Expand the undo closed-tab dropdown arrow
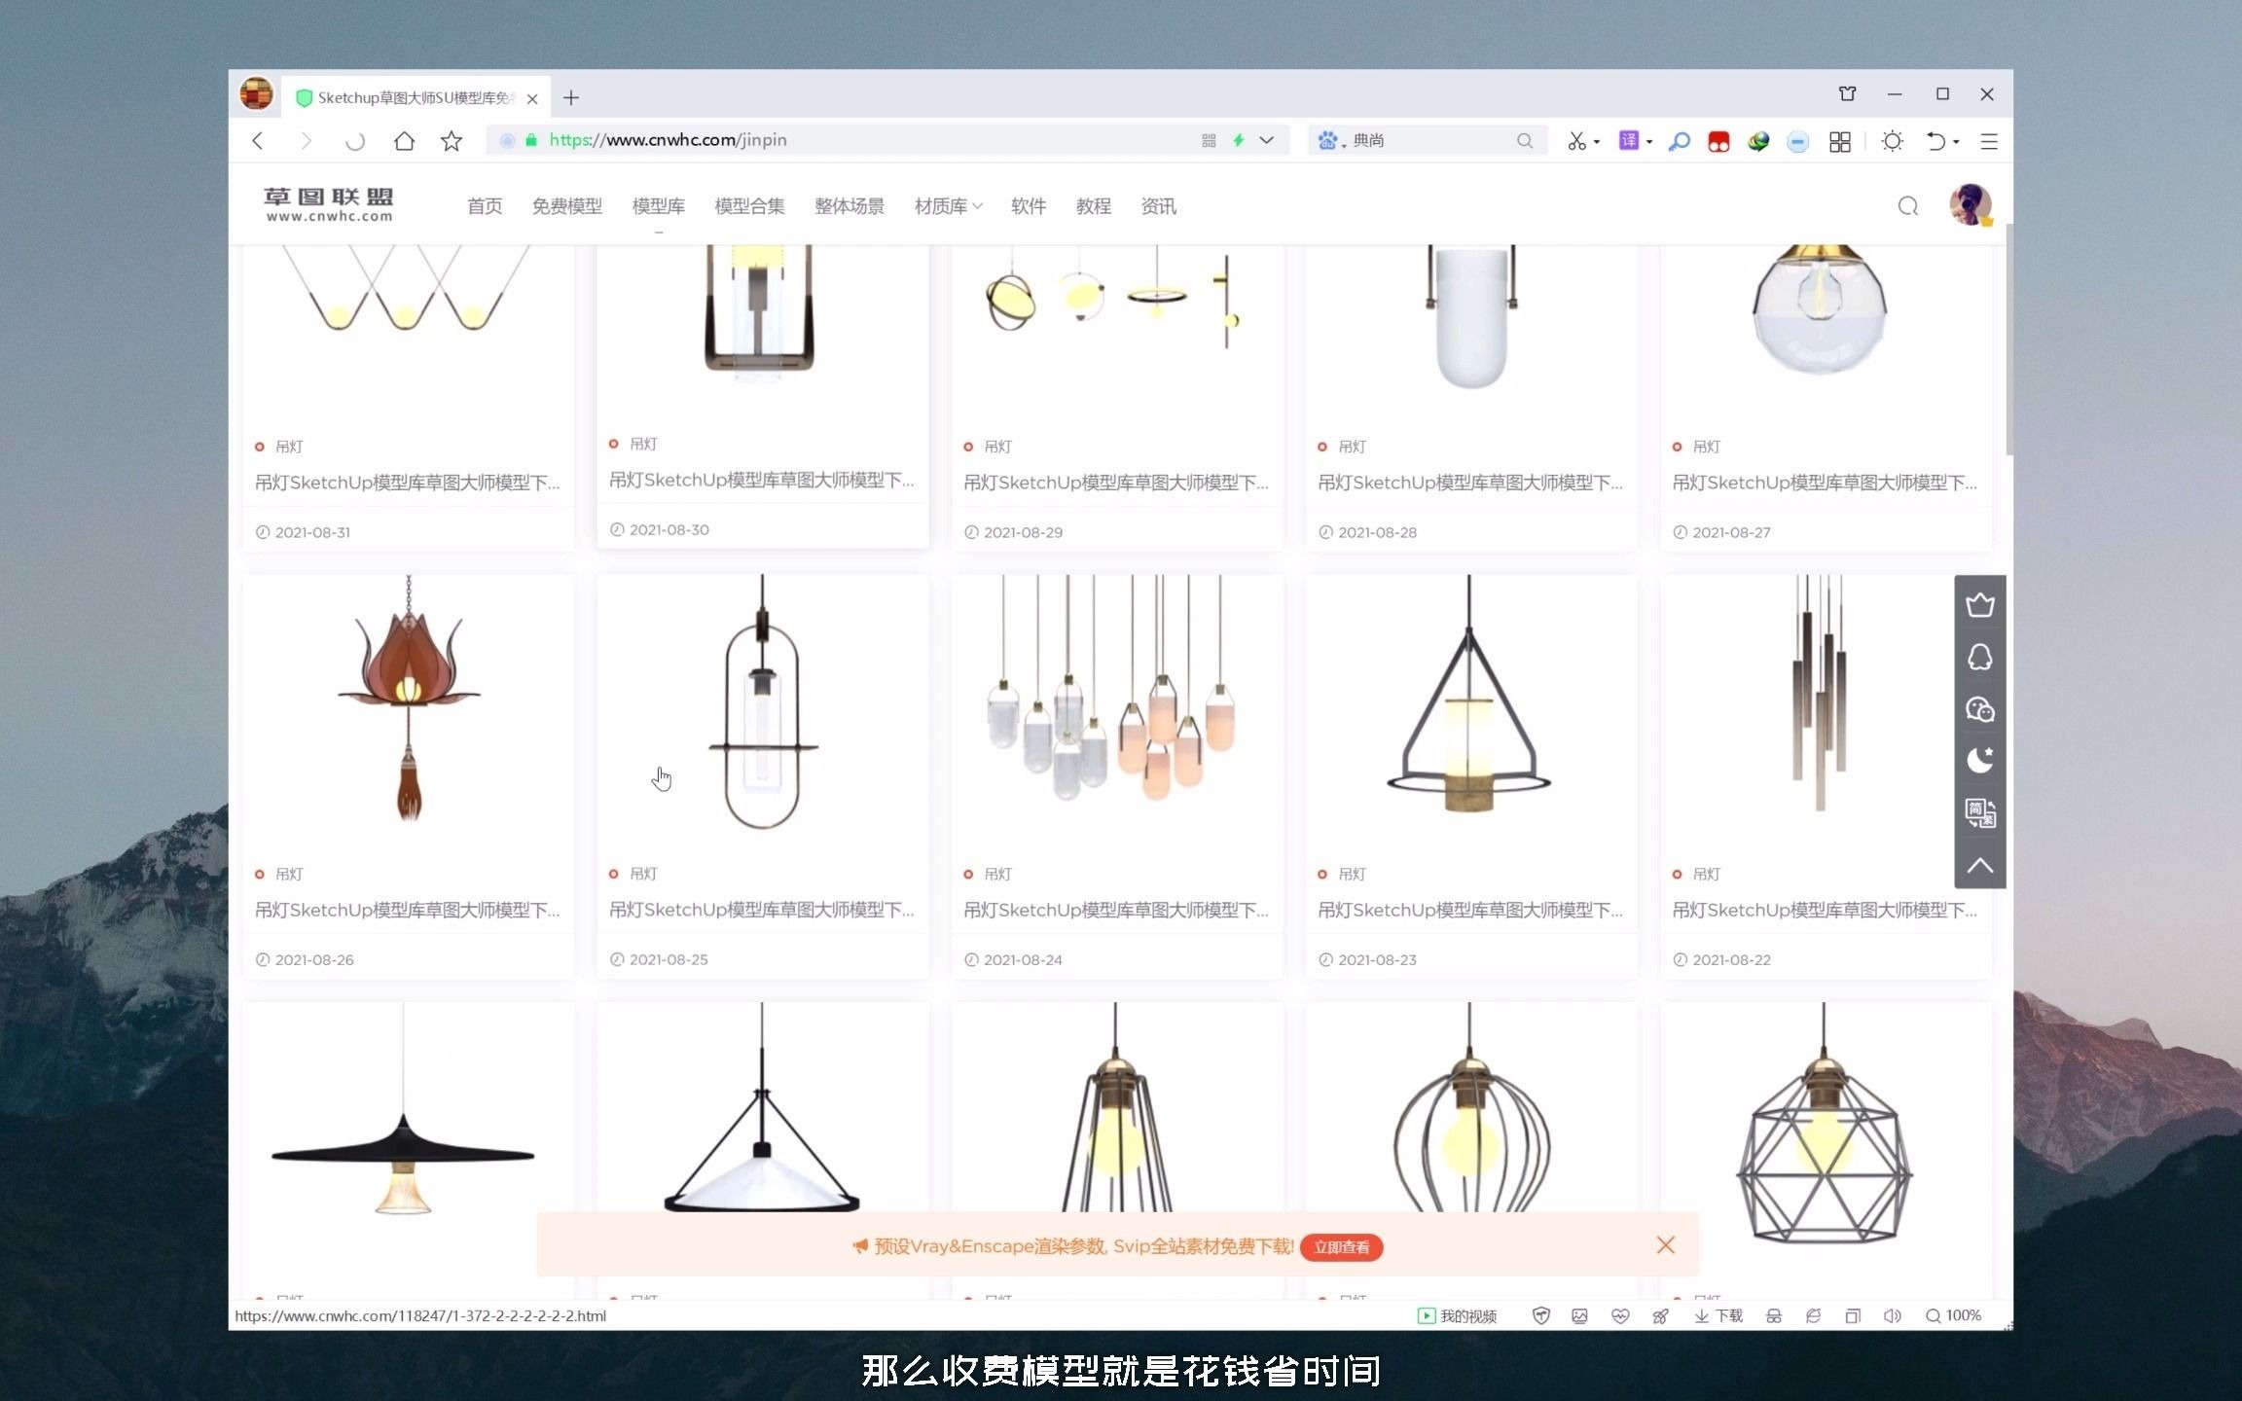The width and height of the screenshot is (2242, 1401). tap(1956, 142)
